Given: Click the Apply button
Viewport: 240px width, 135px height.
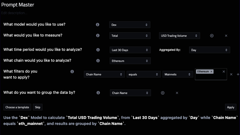Looking at the screenshot, I should click(230, 107).
